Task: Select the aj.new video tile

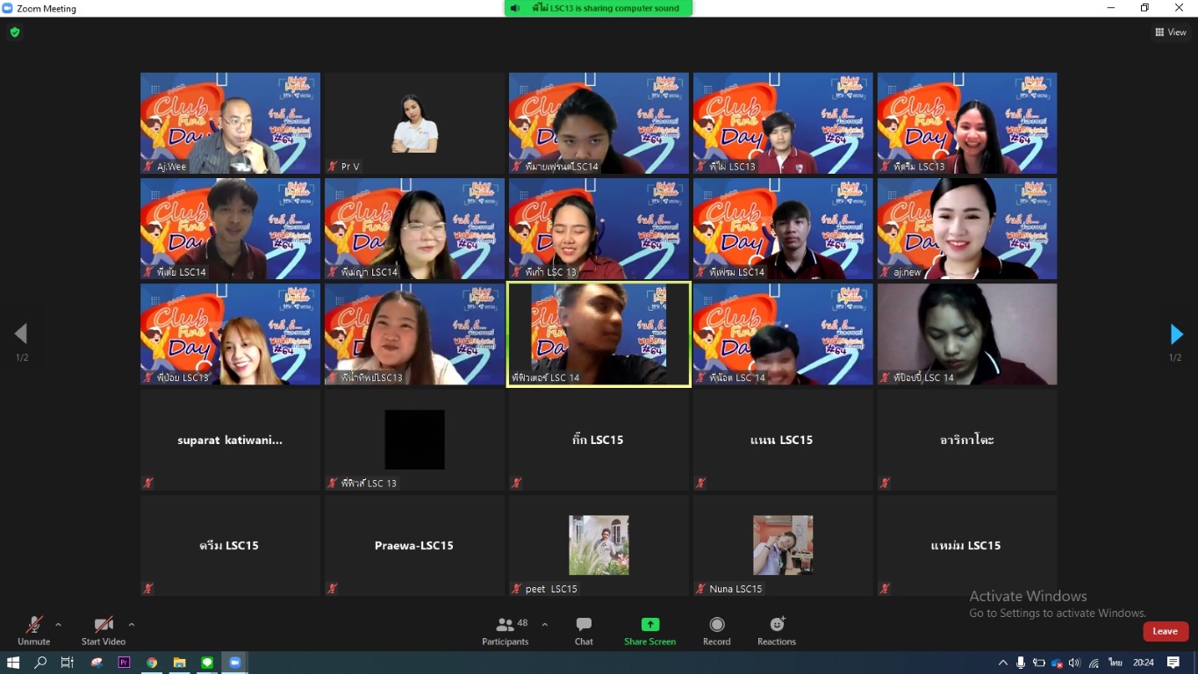Action: point(967,228)
